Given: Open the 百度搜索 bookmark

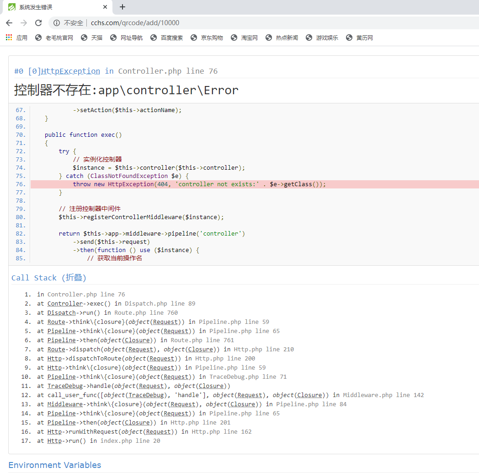Looking at the screenshot, I should pyautogui.click(x=166, y=38).
